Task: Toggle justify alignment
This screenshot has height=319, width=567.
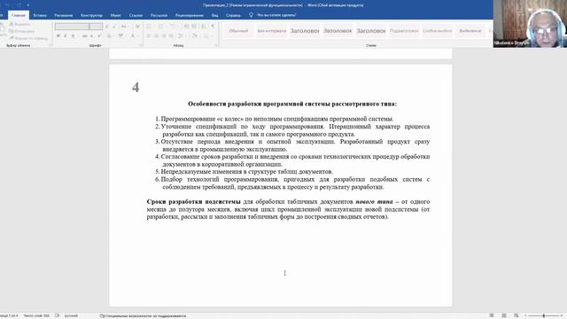Action: pyautogui.click(x=171, y=35)
